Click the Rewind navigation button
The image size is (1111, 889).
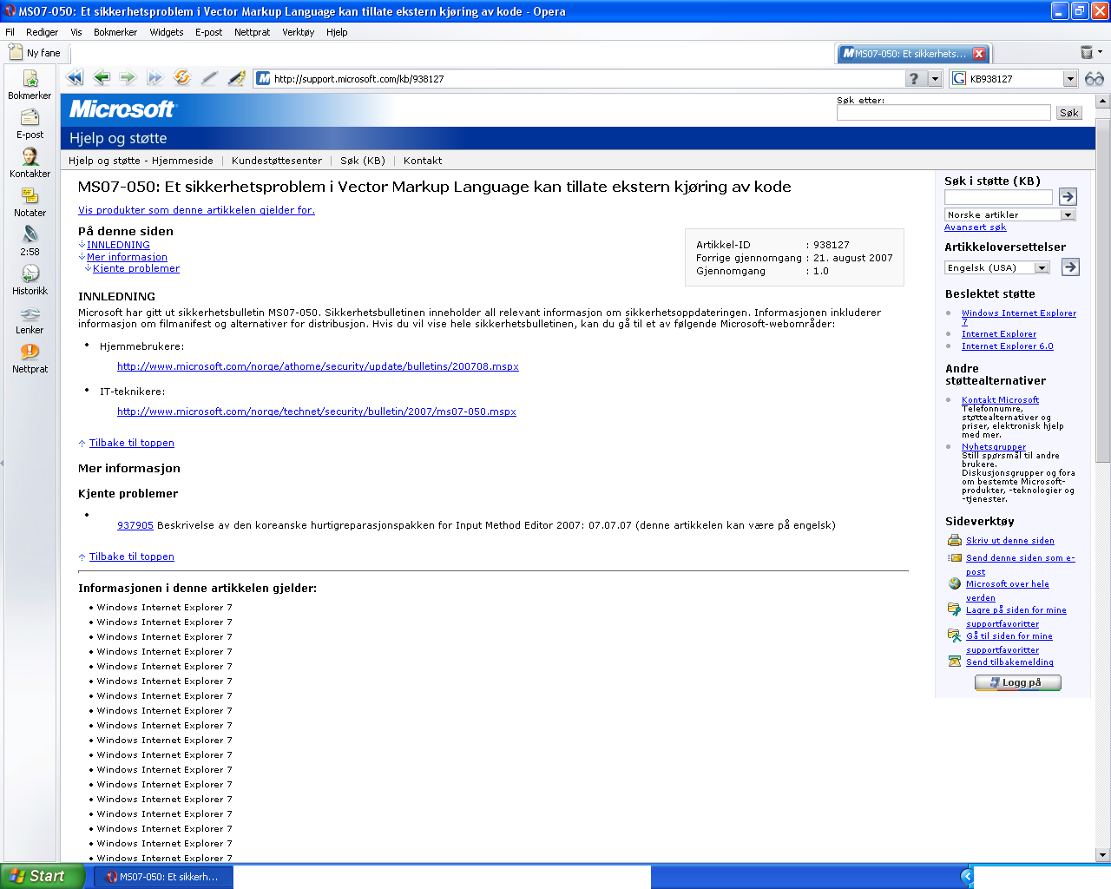pos(75,78)
